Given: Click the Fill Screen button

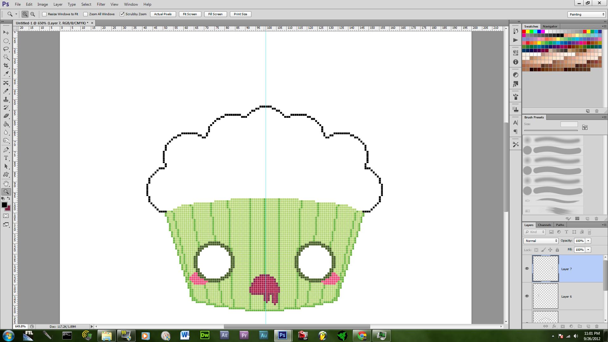Looking at the screenshot, I should (x=215, y=14).
